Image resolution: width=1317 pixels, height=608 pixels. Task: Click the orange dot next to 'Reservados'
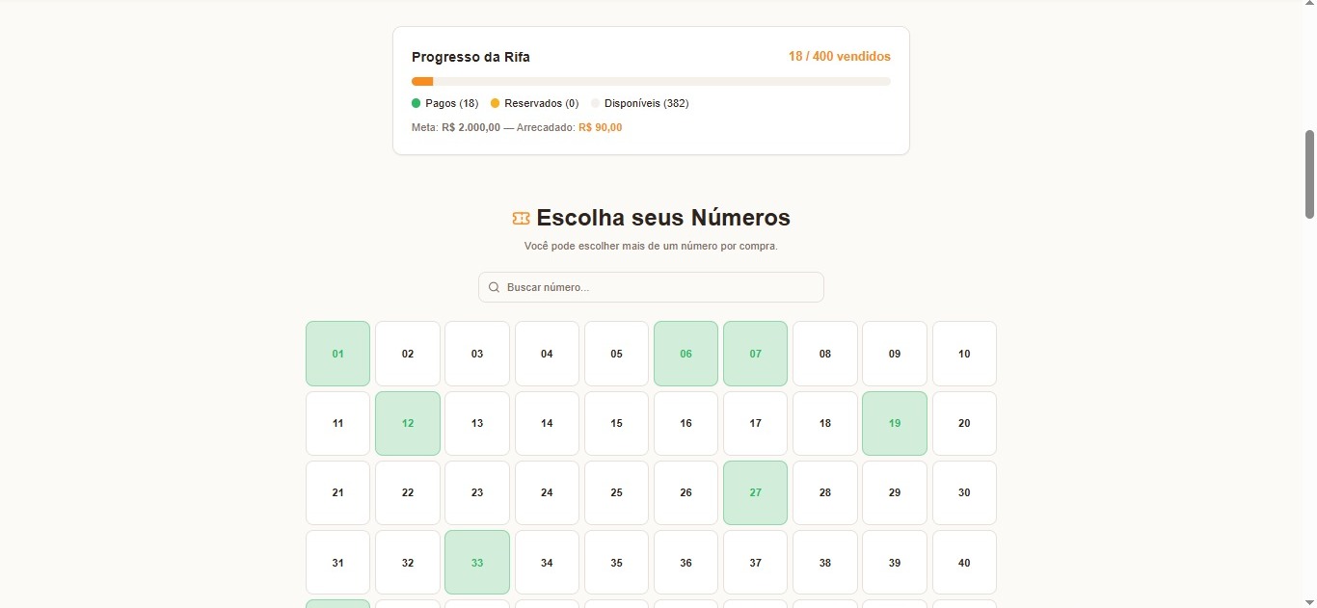tap(496, 103)
